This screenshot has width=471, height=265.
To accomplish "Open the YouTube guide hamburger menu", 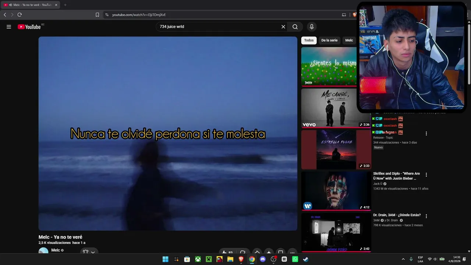I will click(x=9, y=26).
